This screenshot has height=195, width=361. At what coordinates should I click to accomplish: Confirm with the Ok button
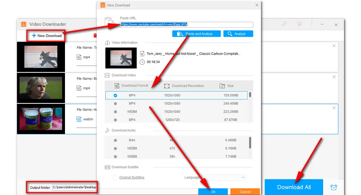(x=213, y=191)
